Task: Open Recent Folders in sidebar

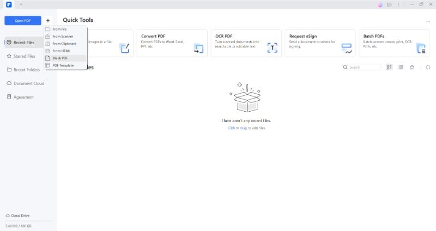Action: [x=27, y=70]
